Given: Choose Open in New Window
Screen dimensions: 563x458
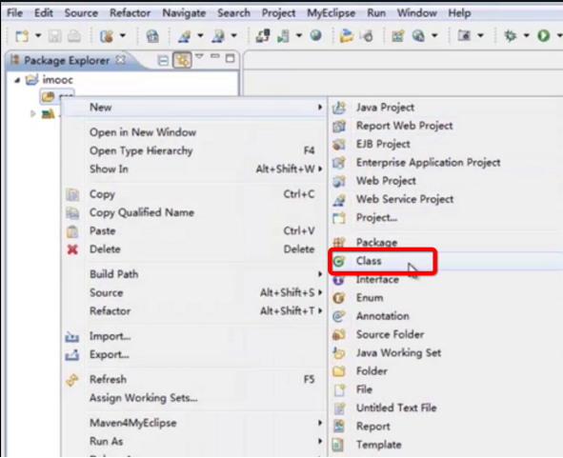Looking at the screenshot, I should (x=143, y=132).
